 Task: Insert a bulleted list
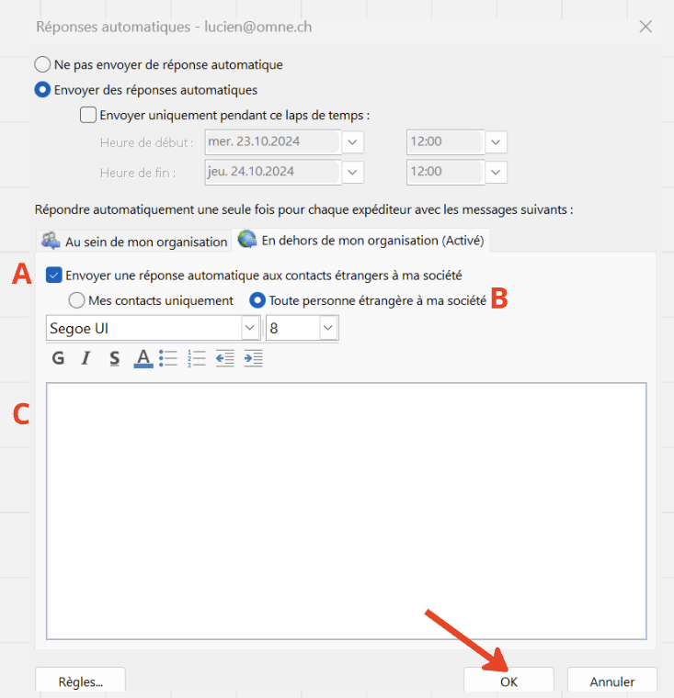click(x=168, y=358)
